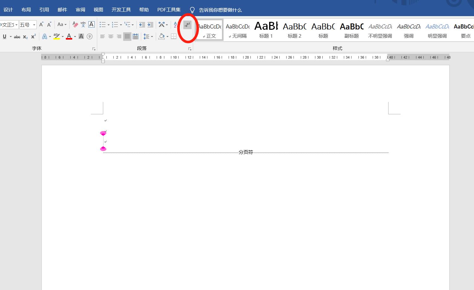This screenshot has width=474, height=290.
Task: Align the paragraph to the left
Action: (103, 37)
